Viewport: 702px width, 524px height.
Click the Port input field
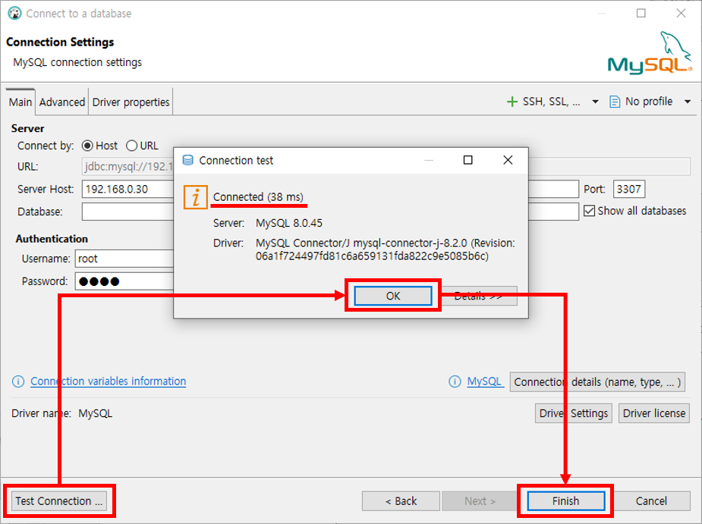[x=628, y=189]
